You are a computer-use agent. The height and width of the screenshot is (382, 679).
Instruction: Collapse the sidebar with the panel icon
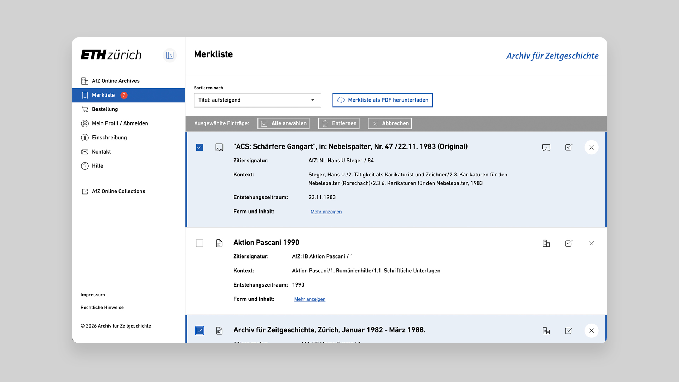[x=170, y=56]
